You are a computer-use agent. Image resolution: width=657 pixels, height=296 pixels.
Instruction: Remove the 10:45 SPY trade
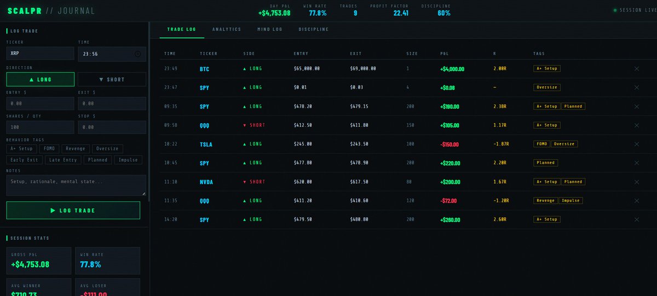(636, 163)
